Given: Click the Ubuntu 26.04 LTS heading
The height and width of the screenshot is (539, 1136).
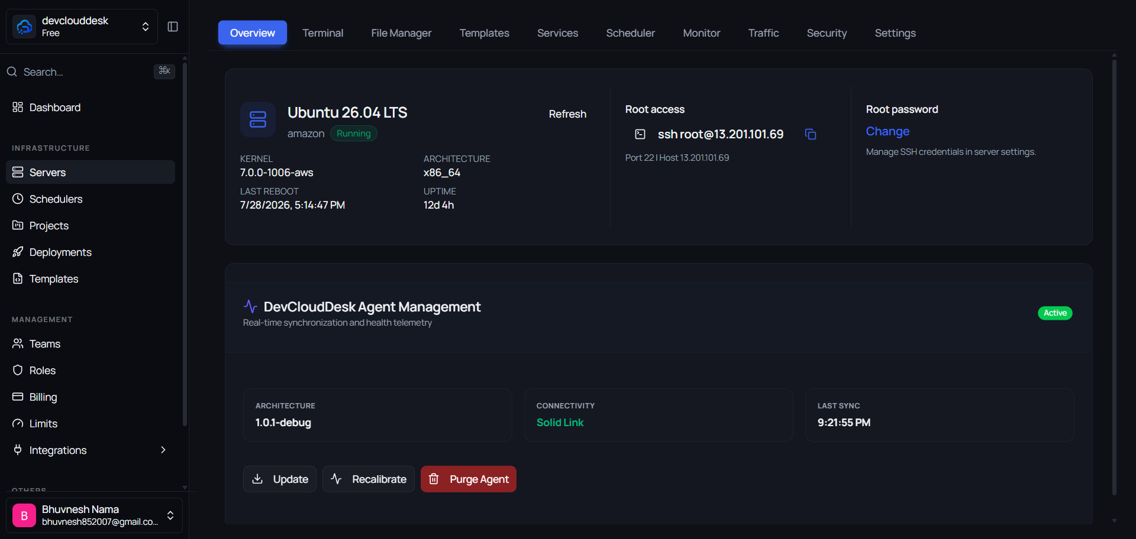Looking at the screenshot, I should [x=347, y=112].
